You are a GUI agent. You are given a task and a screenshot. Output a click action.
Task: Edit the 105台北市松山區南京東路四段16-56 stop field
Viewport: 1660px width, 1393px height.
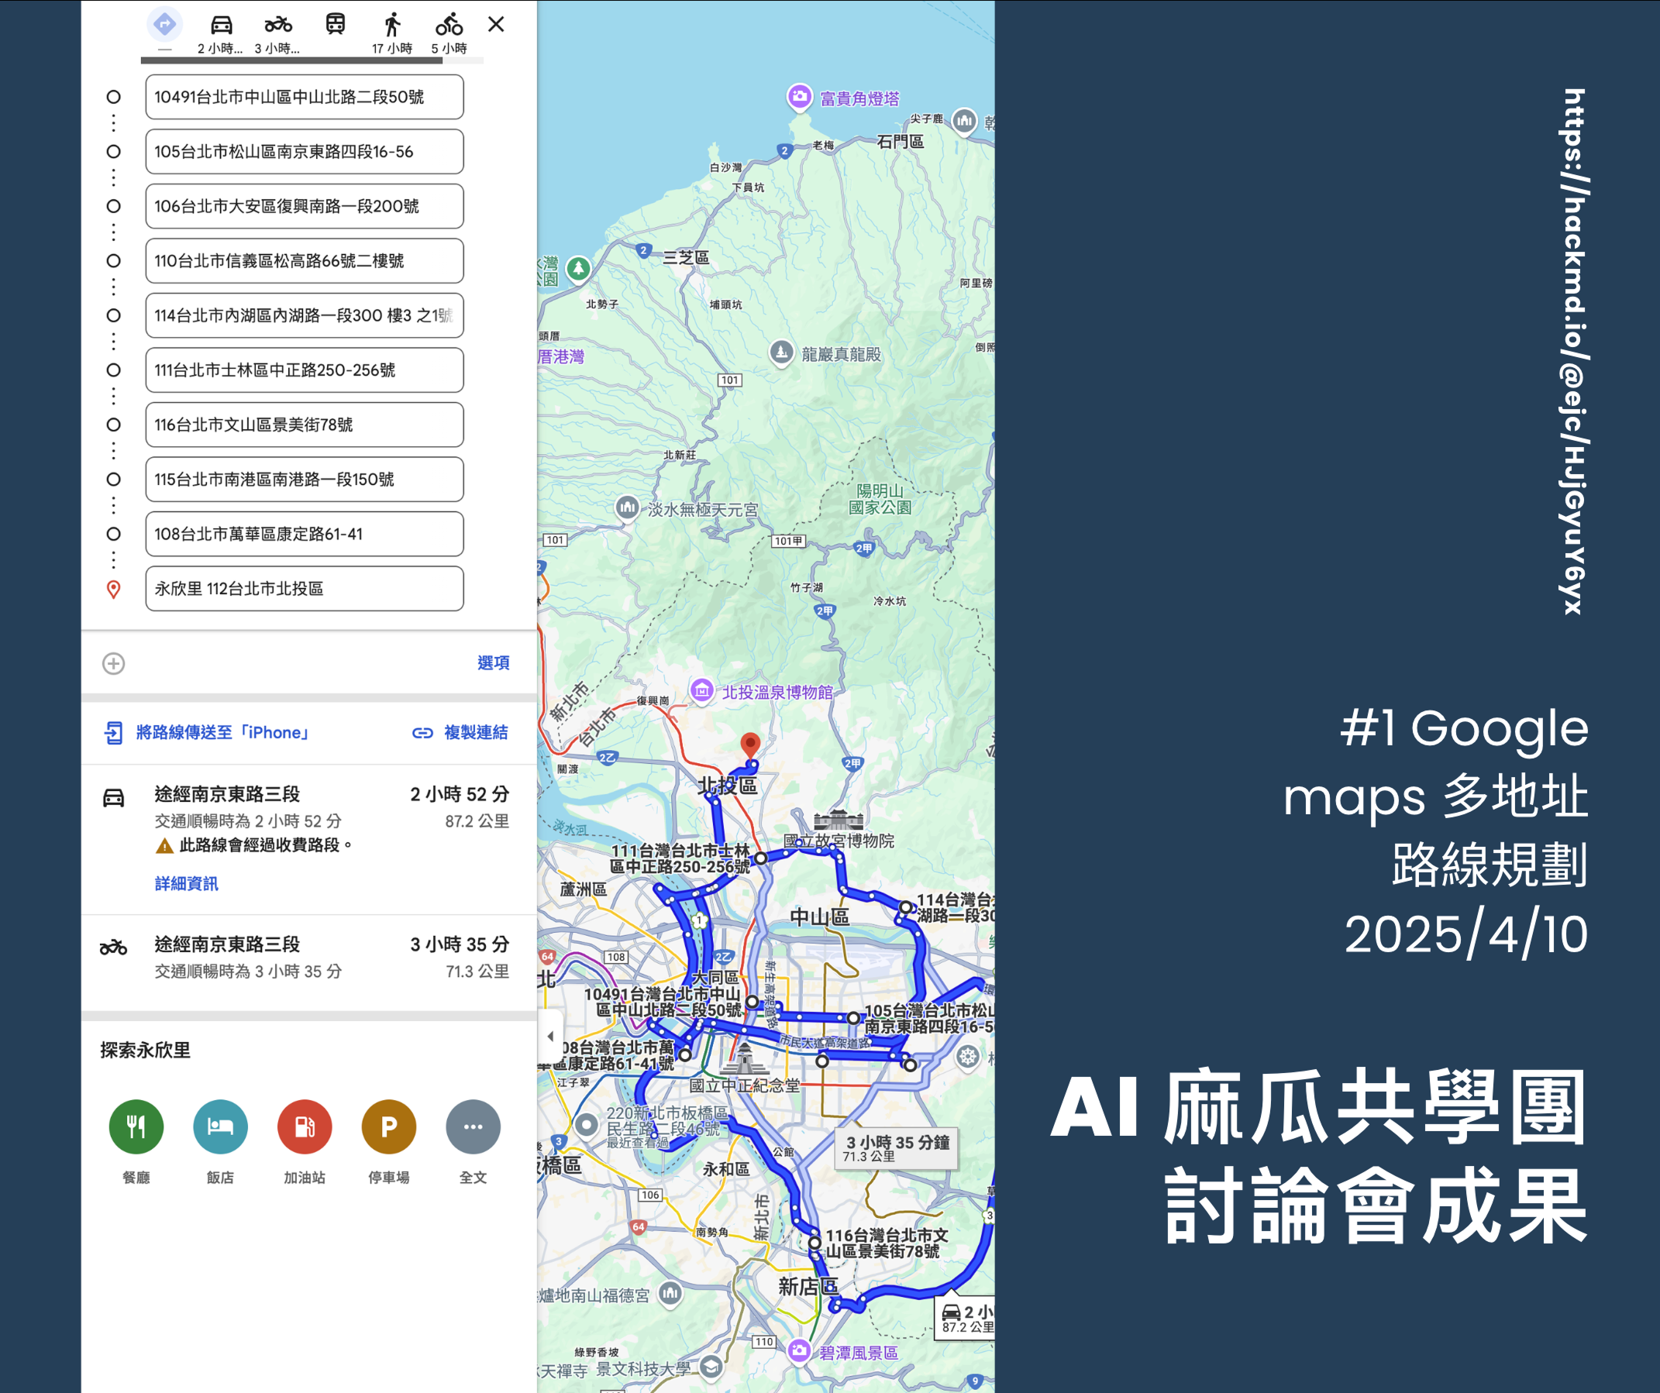tap(305, 152)
